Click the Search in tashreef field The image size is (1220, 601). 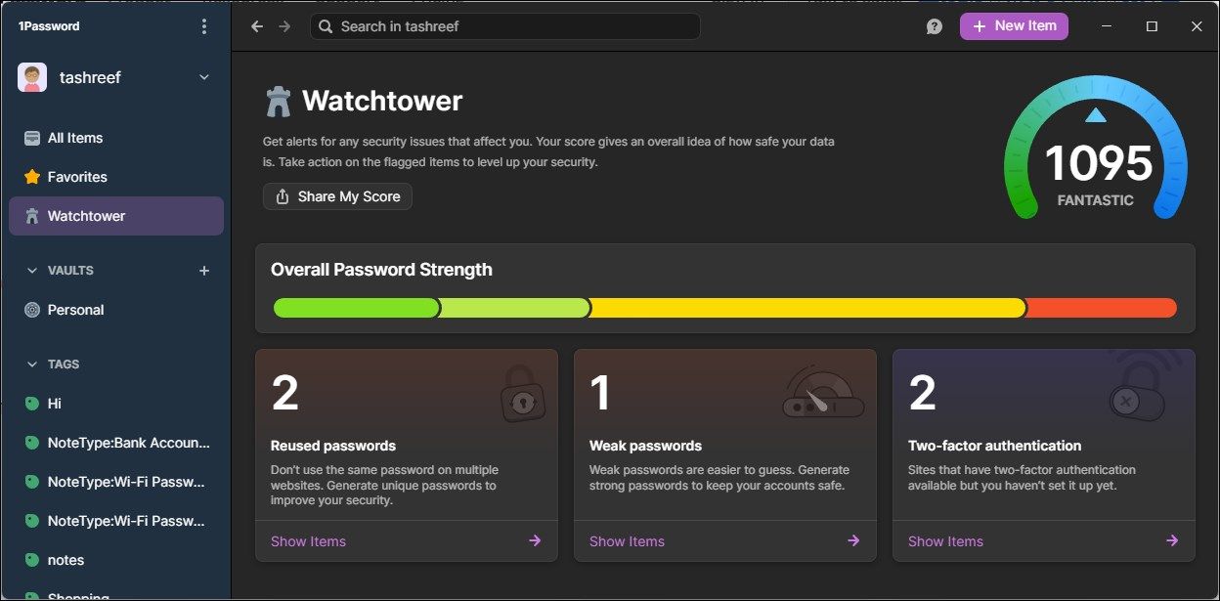pos(504,25)
